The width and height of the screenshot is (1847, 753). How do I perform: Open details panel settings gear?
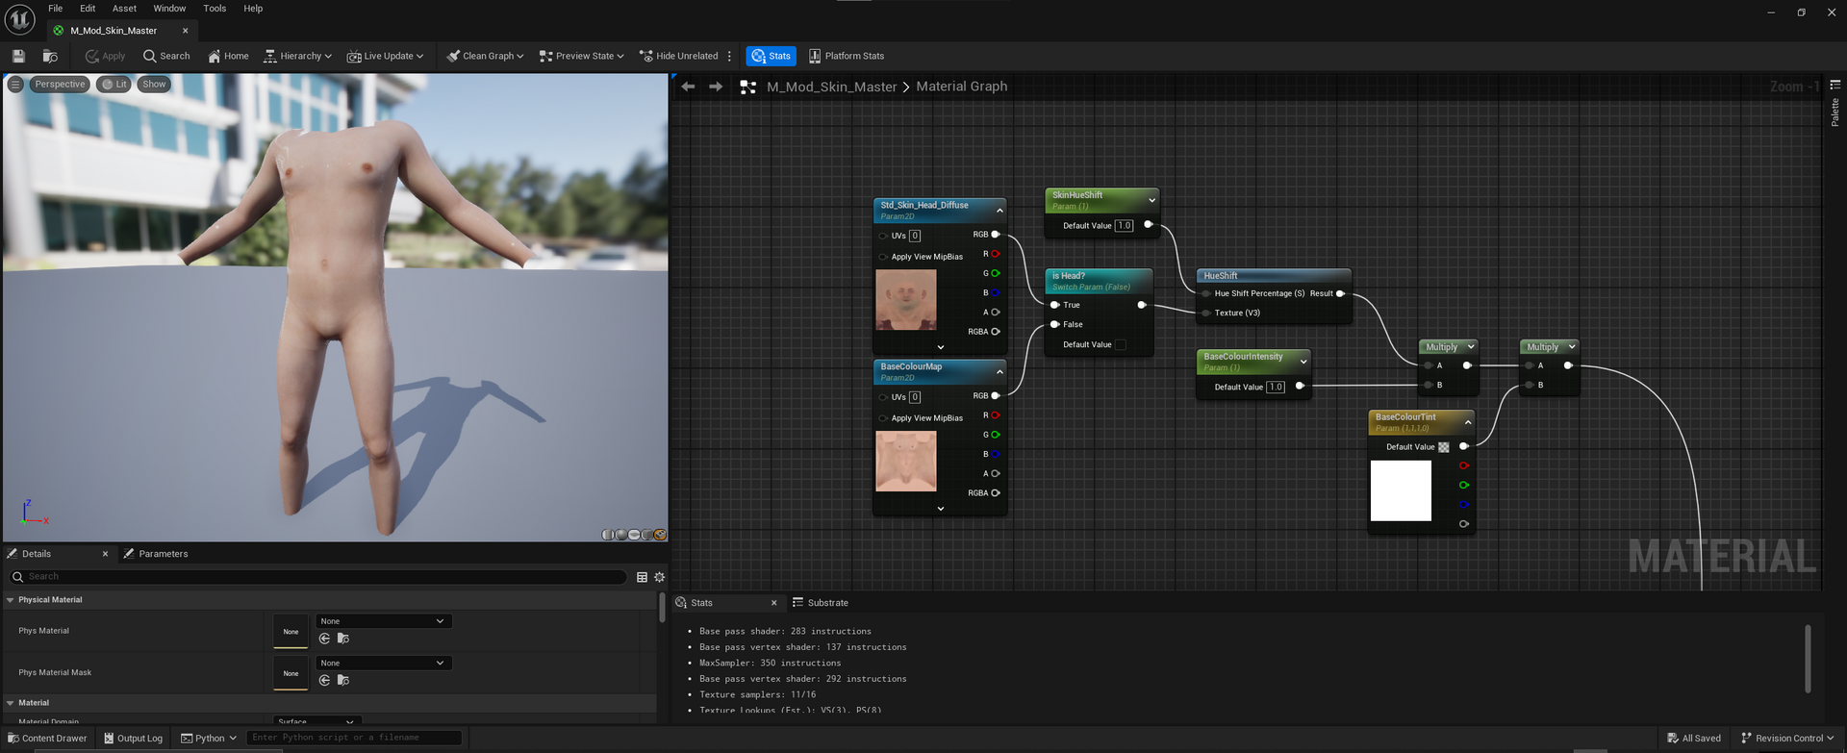[660, 577]
